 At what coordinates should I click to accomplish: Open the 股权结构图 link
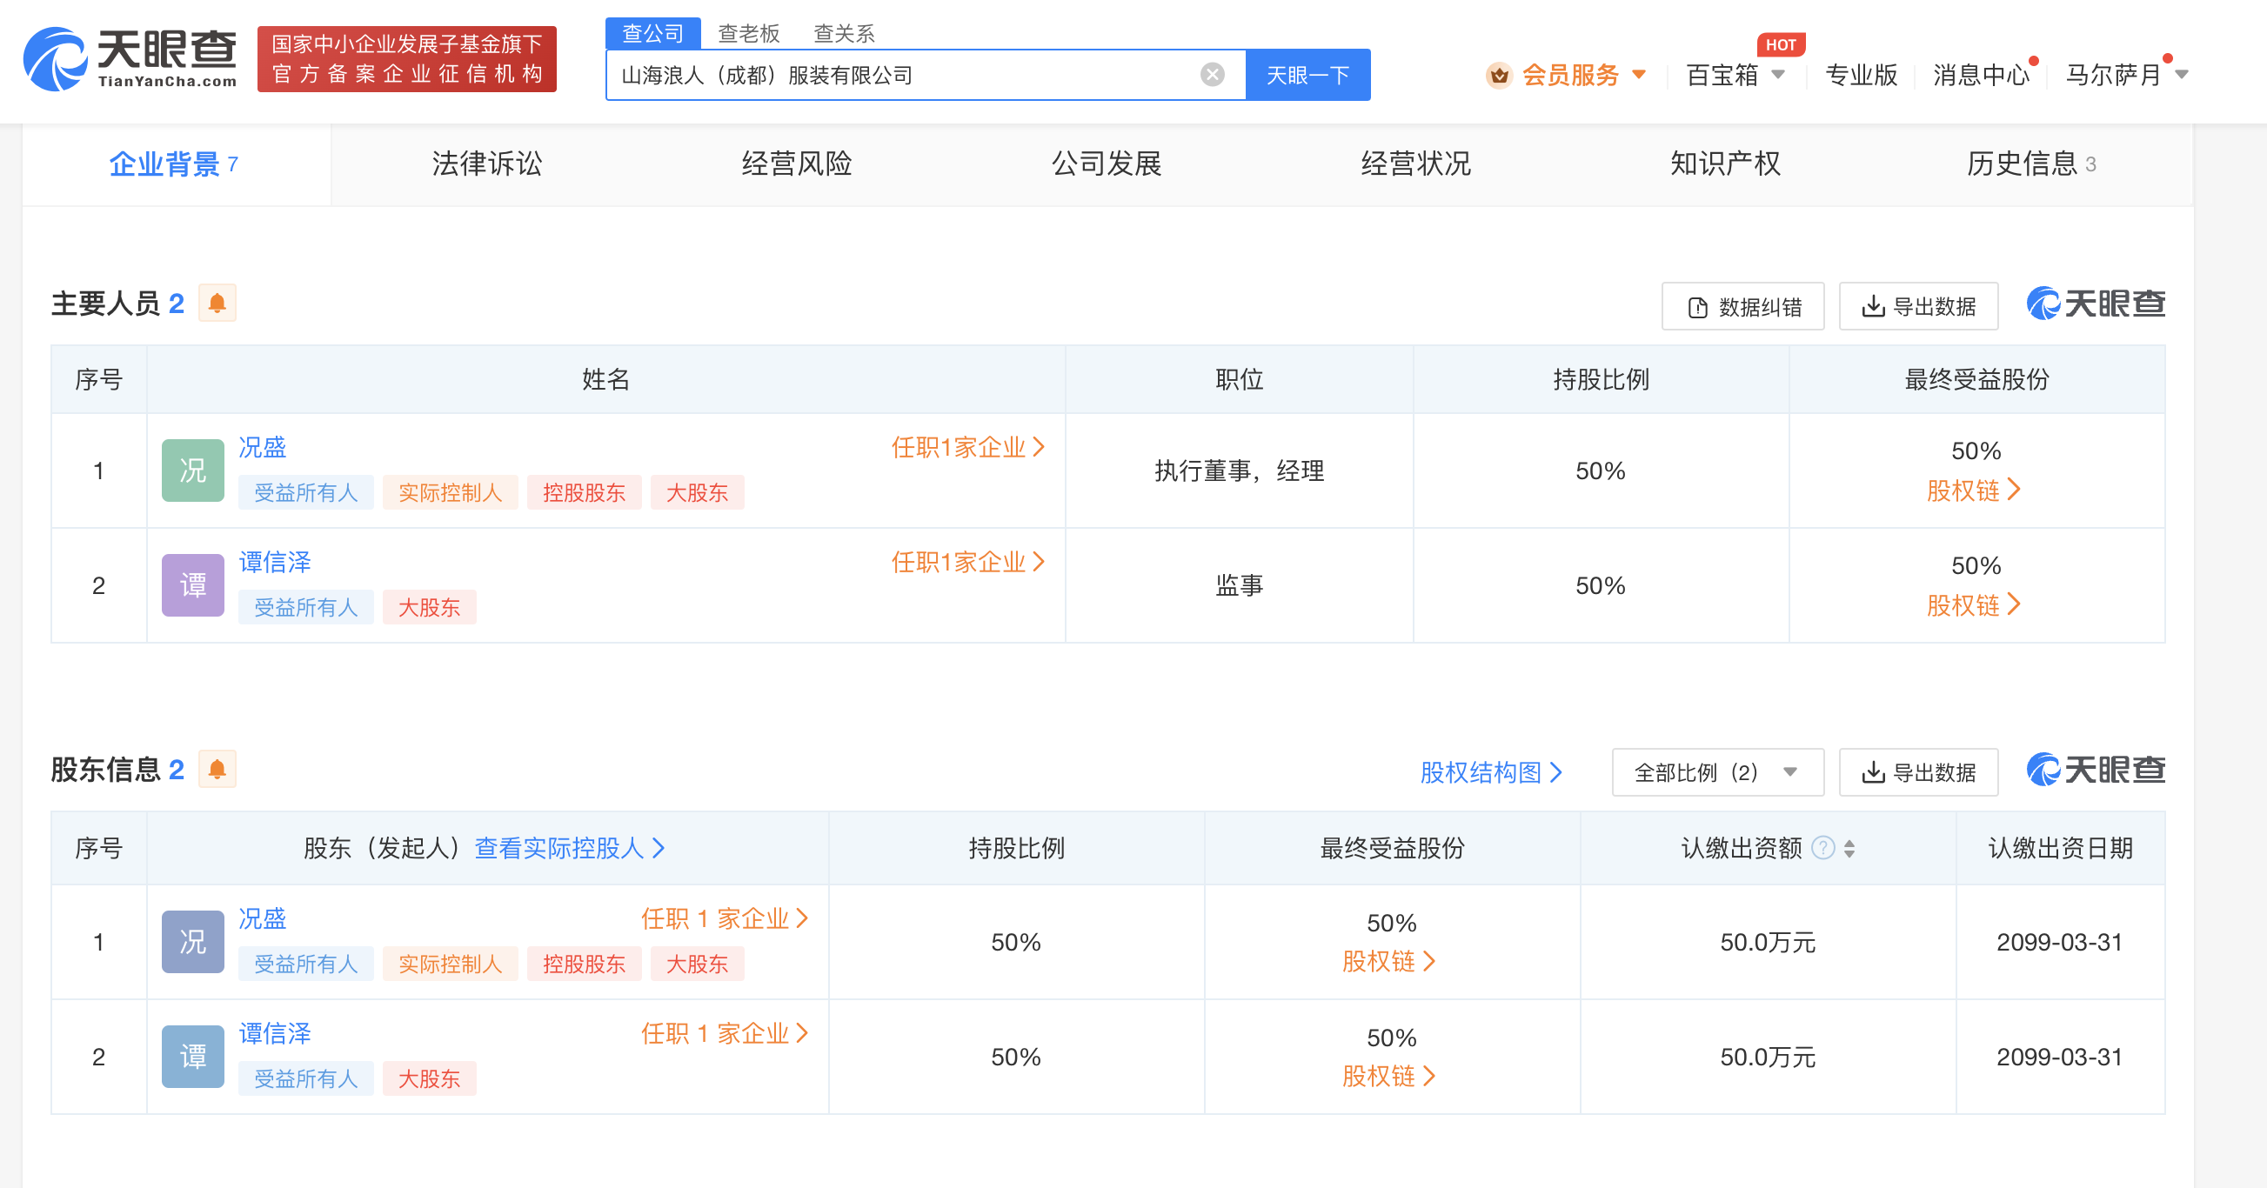(x=1491, y=772)
